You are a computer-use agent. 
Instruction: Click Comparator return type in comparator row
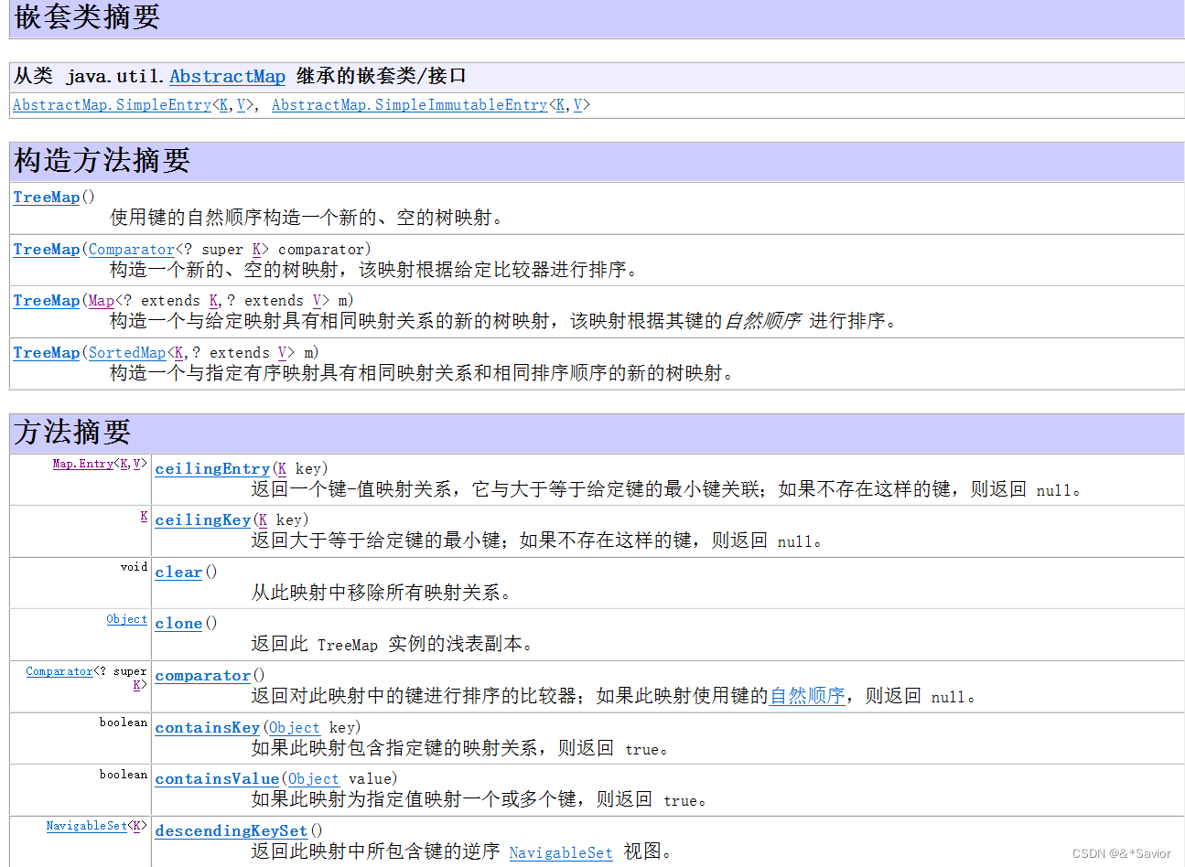59,671
